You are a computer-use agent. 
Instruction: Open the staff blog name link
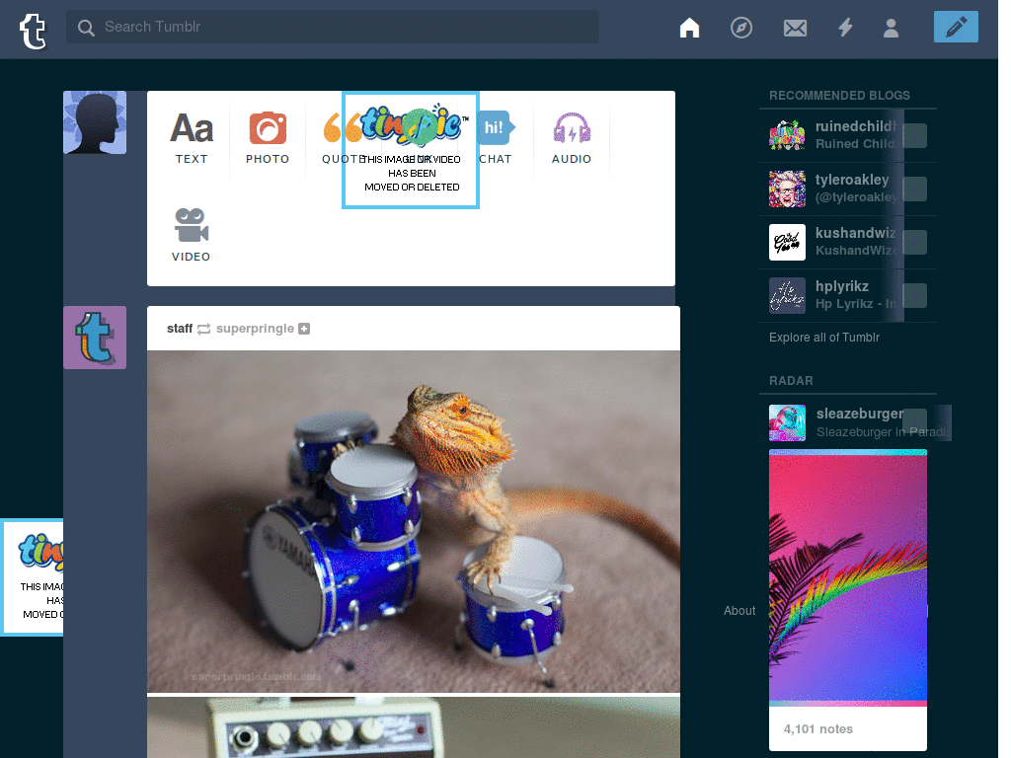180,329
